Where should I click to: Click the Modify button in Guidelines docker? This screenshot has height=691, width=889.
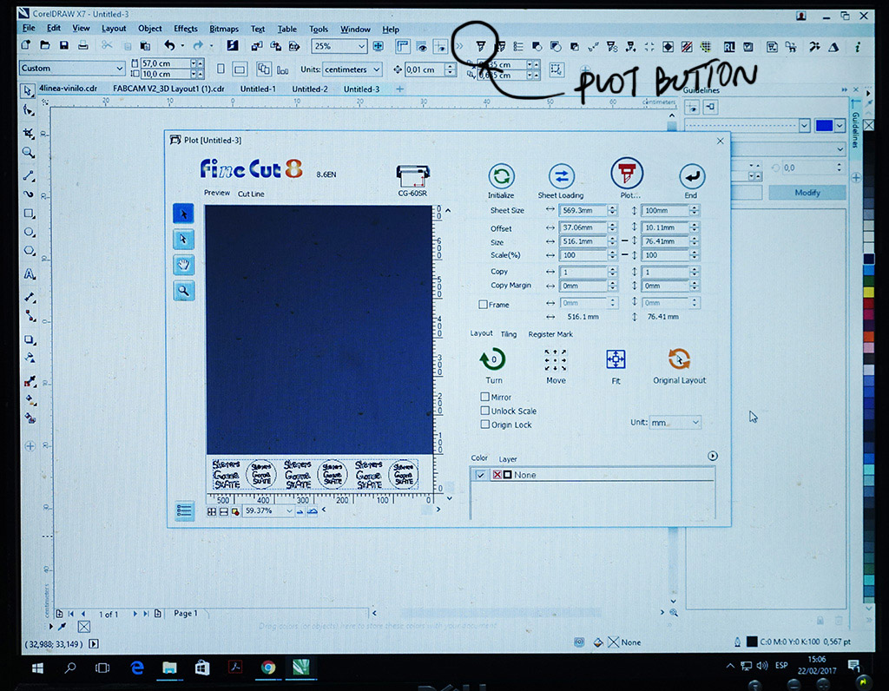[807, 192]
